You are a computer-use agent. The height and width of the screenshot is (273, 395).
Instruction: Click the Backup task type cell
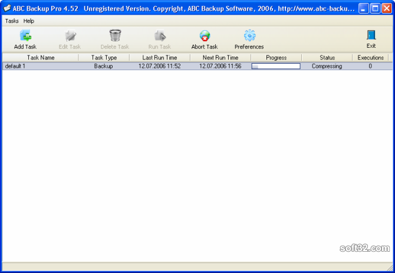pos(103,66)
